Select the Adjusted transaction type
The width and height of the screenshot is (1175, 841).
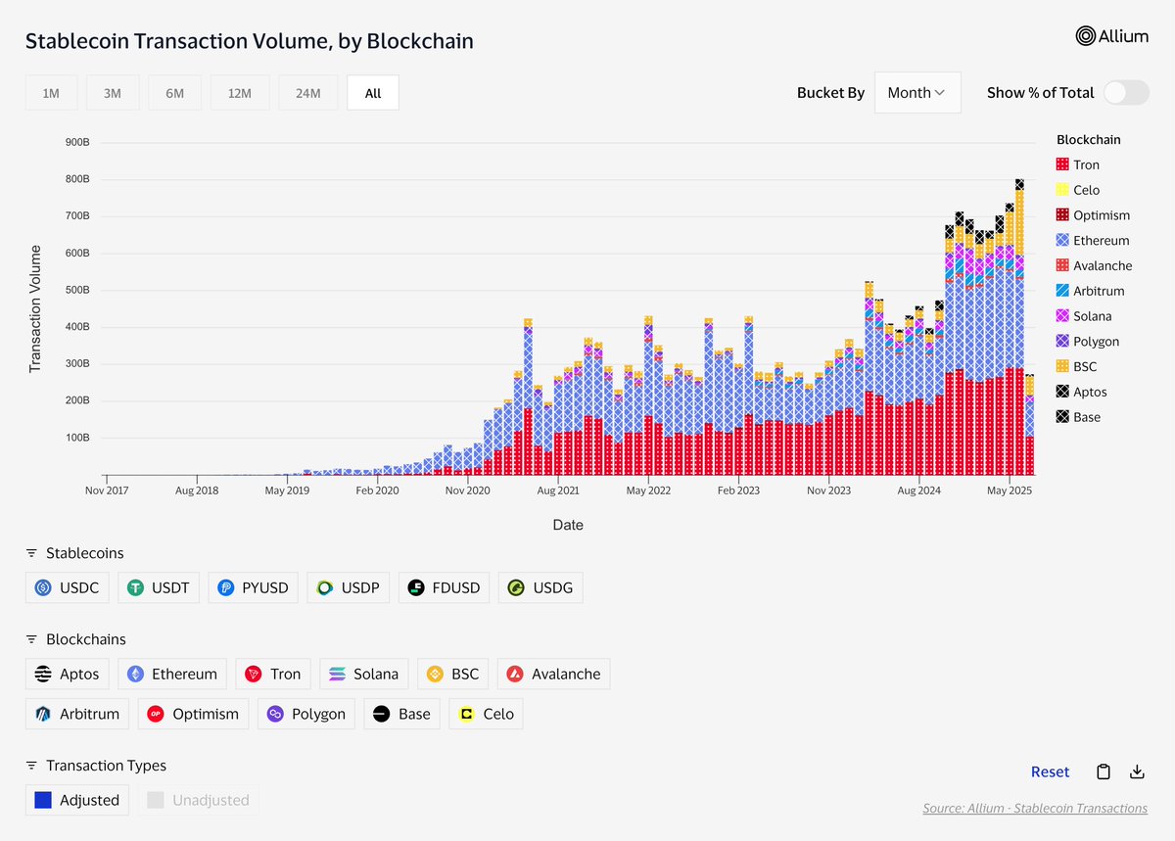(x=76, y=800)
